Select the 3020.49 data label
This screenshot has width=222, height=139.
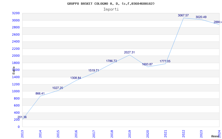tap(201, 17)
